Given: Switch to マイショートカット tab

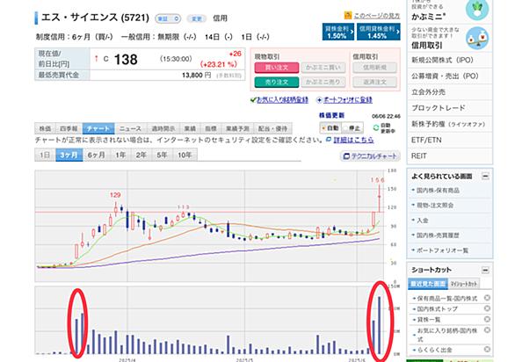Looking at the screenshot, I should click(463, 284).
